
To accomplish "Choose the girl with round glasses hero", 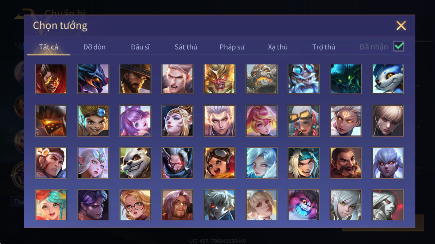I will pos(135,205).
